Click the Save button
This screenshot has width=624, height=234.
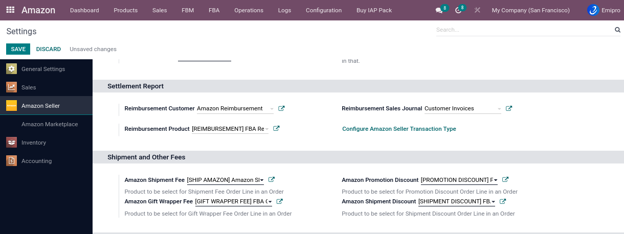click(x=18, y=49)
